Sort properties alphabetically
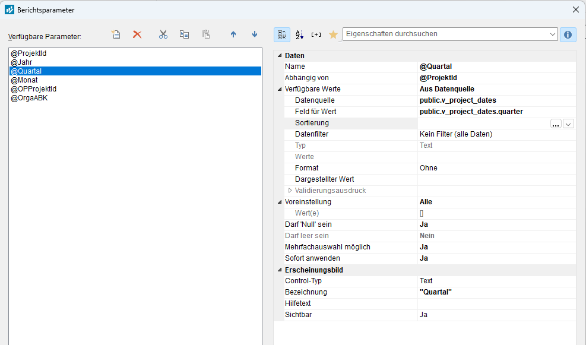This screenshot has height=345, width=586. (299, 34)
